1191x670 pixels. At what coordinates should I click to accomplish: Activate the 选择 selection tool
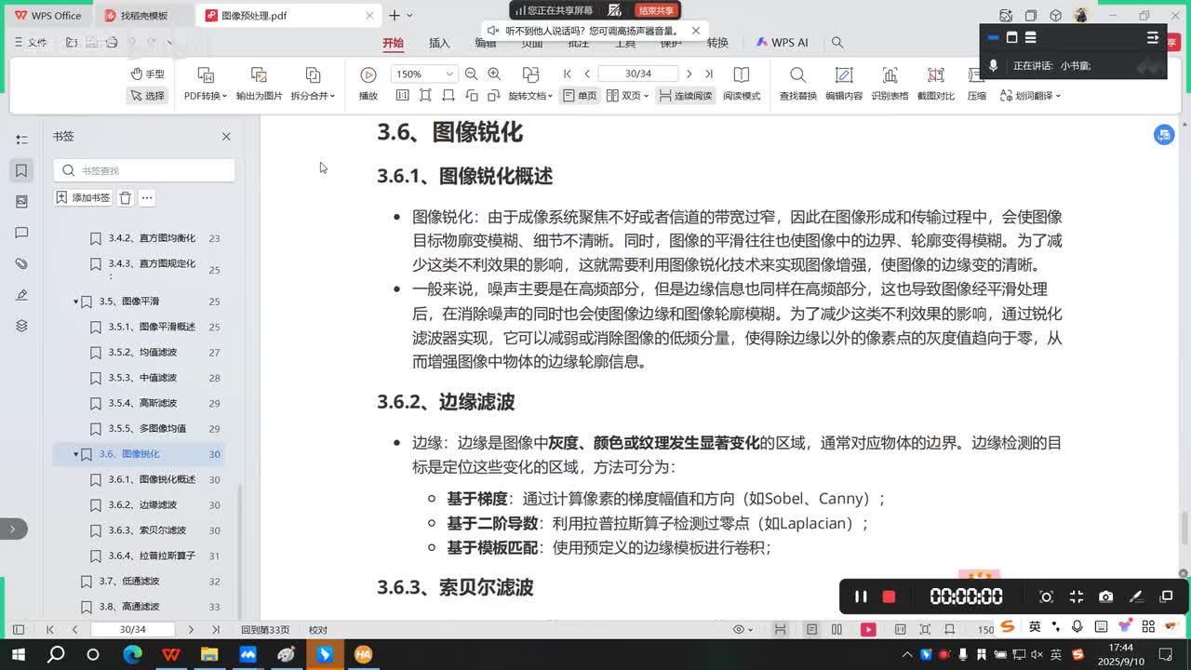[x=147, y=96]
